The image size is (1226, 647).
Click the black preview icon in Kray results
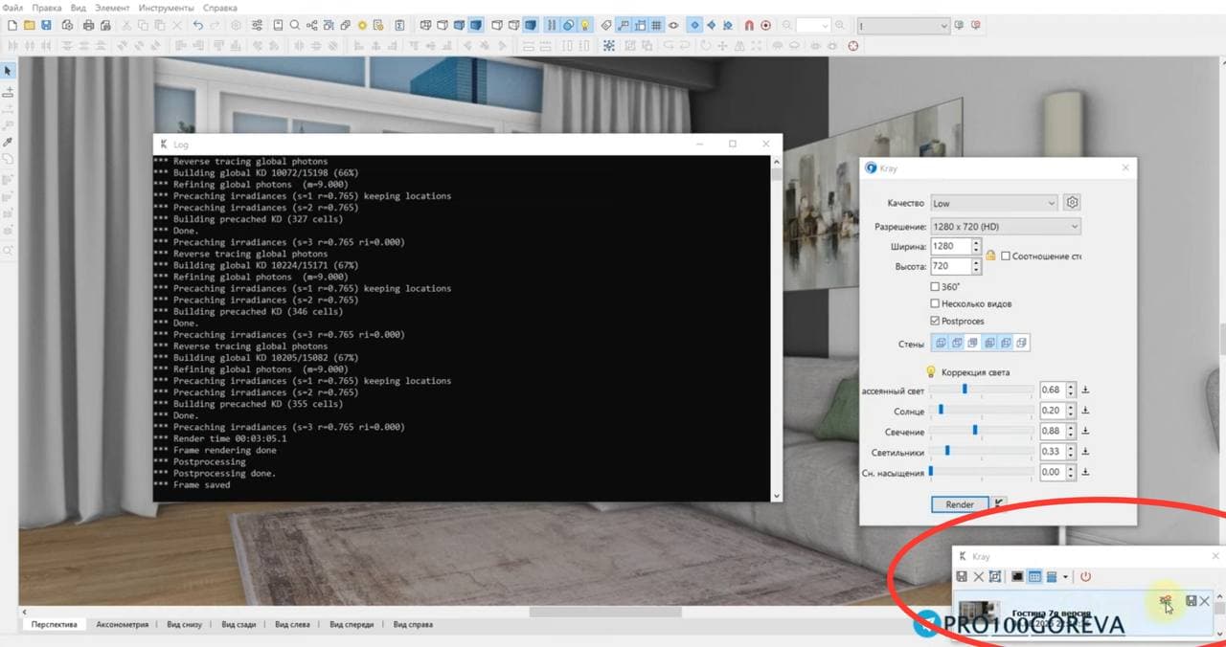[x=1017, y=576]
